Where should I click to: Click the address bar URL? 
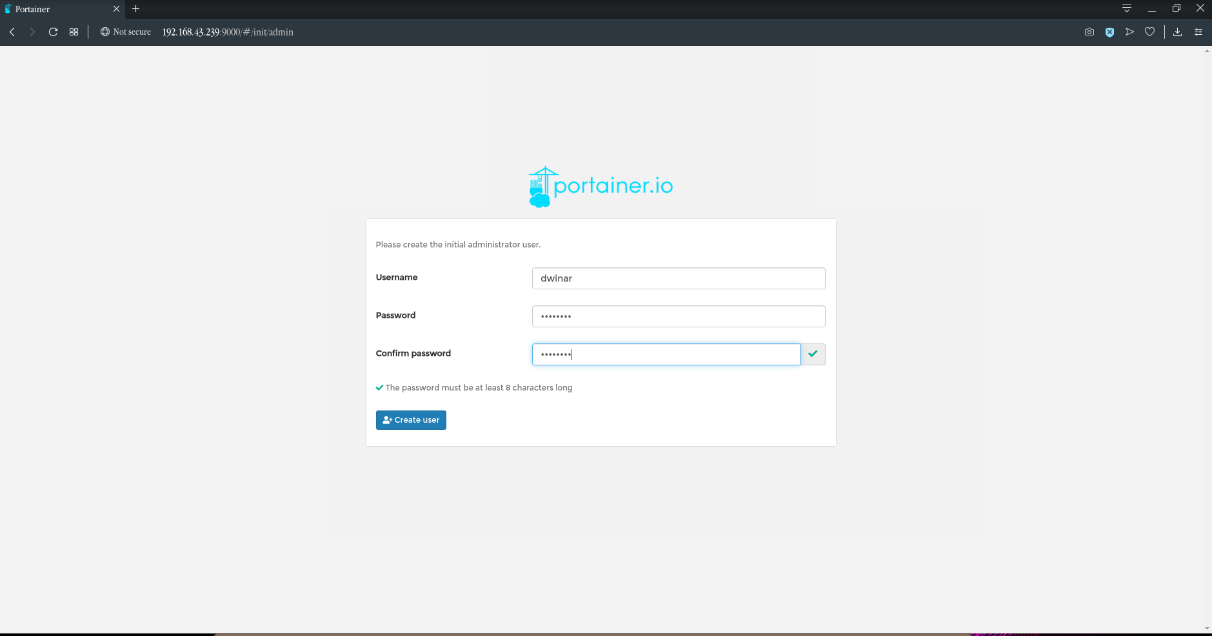(x=228, y=32)
